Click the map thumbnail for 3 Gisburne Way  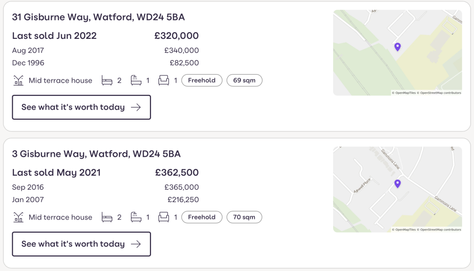(397, 189)
